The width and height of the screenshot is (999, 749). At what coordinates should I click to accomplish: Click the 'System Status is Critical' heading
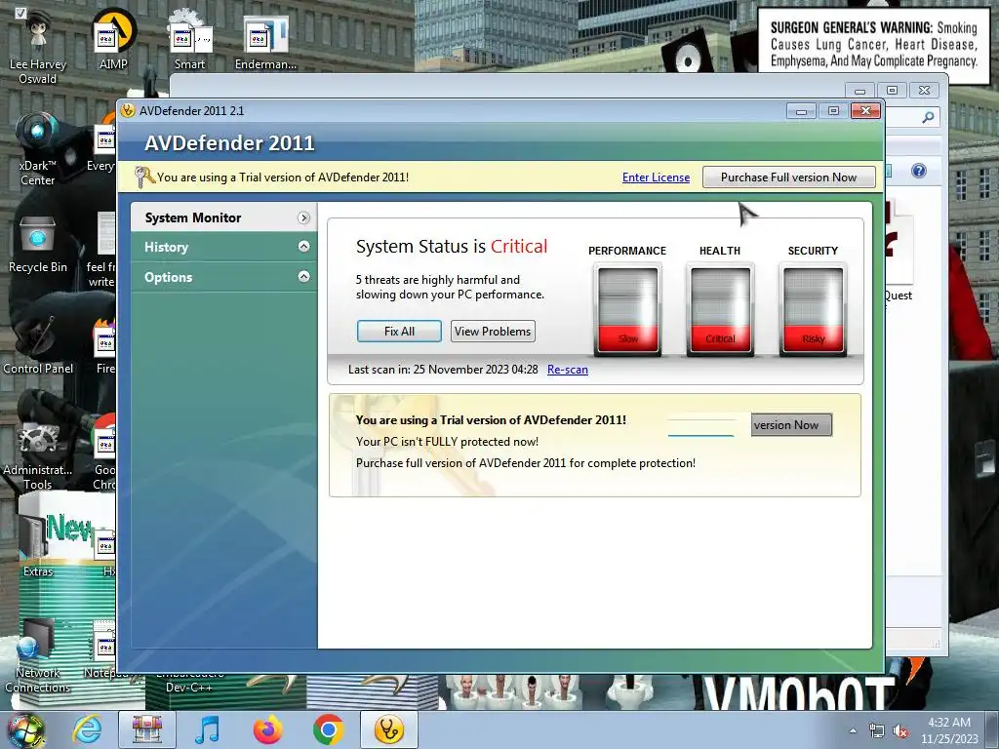tap(452, 247)
